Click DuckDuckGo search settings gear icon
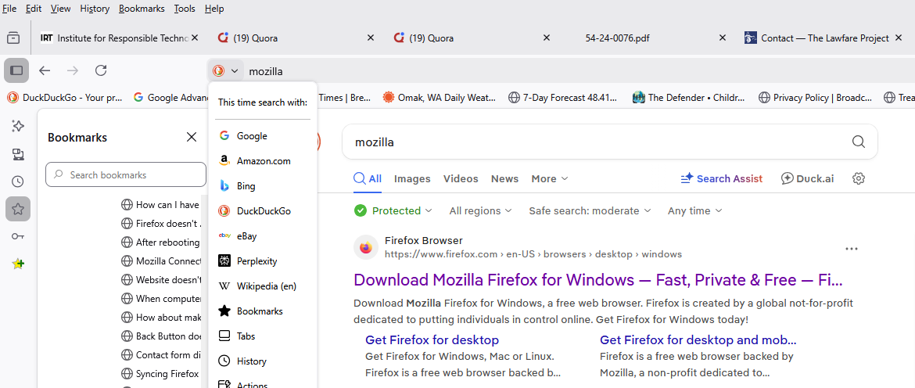Viewport: 915px width, 388px height. (x=859, y=178)
